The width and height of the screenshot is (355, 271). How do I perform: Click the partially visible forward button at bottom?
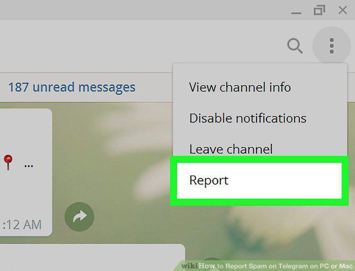point(212,264)
